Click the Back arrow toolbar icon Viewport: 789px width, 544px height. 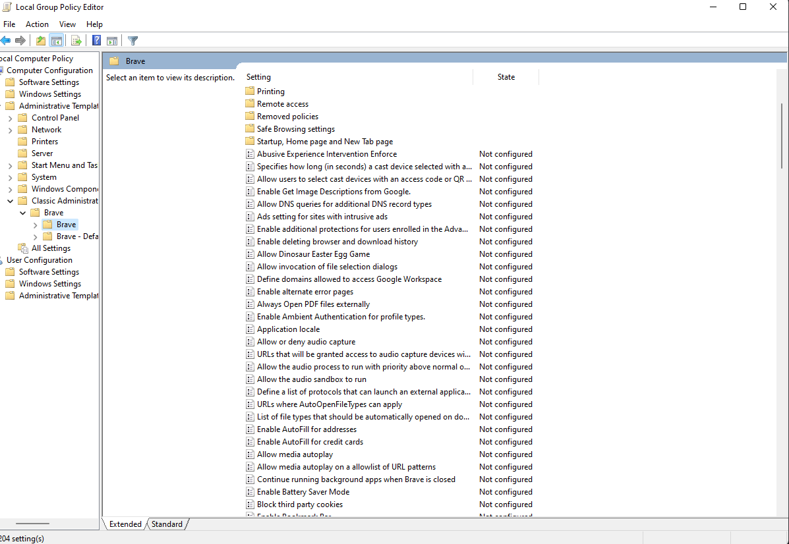(x=5, y=41)
